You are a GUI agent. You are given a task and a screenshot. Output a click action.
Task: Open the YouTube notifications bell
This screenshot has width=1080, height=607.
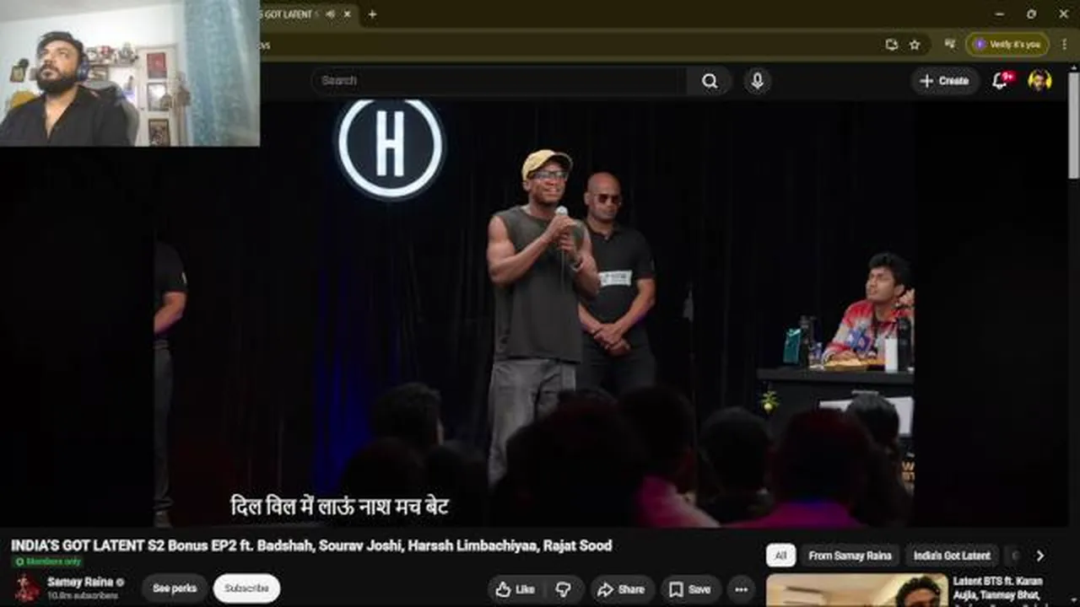1000,81
